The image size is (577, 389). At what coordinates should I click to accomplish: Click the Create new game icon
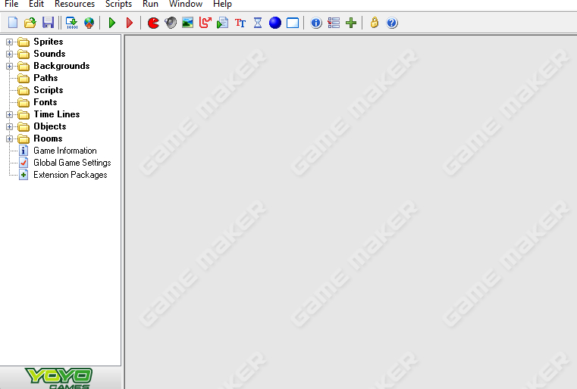(x=12, y=23)
